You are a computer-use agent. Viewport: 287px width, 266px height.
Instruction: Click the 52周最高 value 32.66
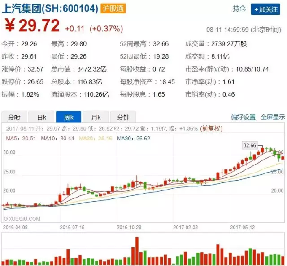[161, 44]
